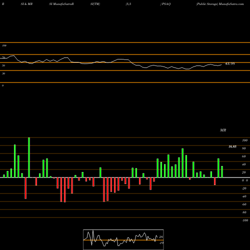Click the MR axis label '80'
Viewport: 250px width, 250px height.
tap(244, 148)
